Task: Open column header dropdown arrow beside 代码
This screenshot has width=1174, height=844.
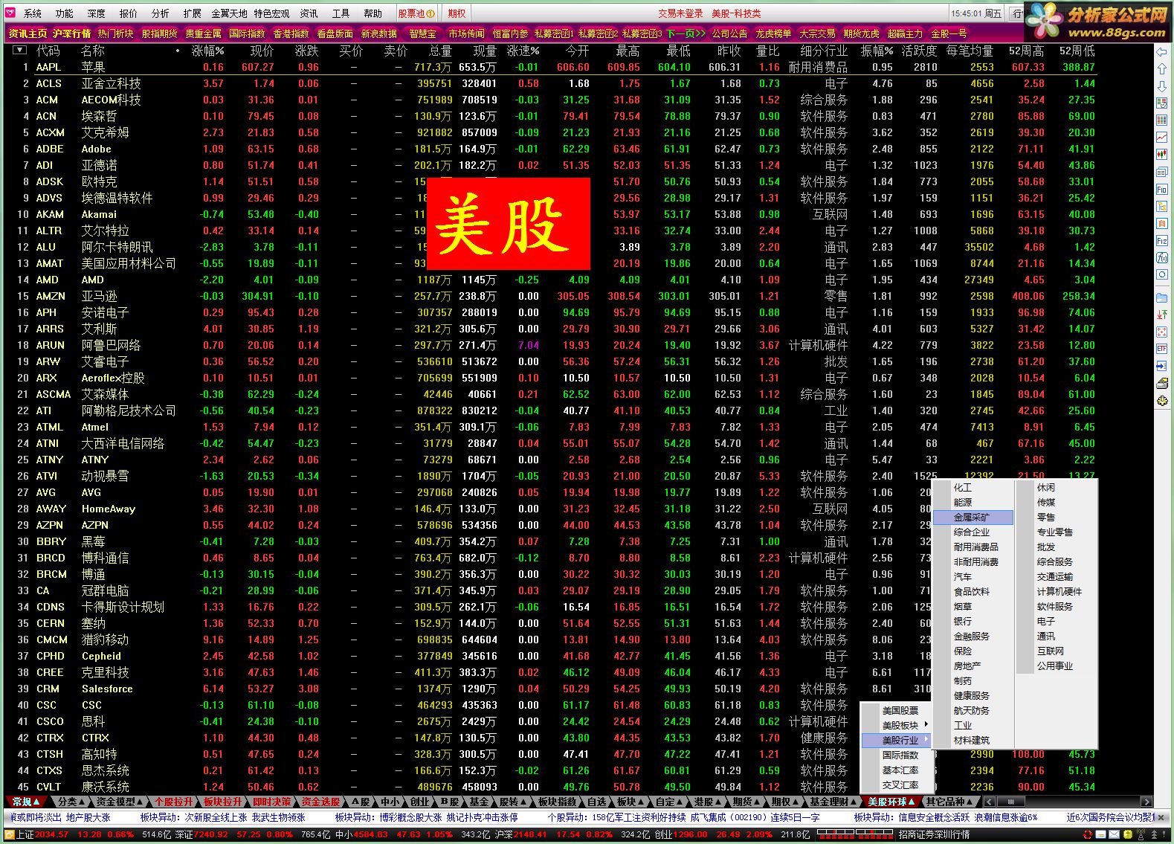Action: click(19, 51)
